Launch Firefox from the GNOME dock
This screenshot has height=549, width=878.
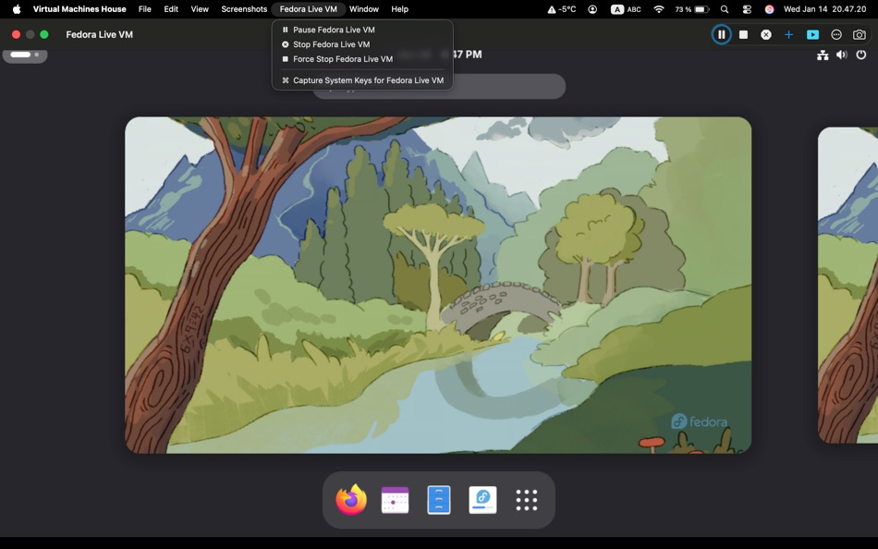pos(351,500)
